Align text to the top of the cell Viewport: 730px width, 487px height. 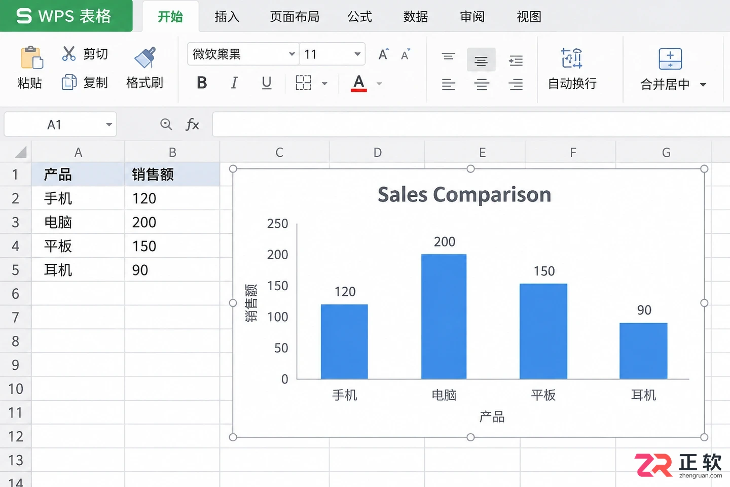click(x=449, y=56)
